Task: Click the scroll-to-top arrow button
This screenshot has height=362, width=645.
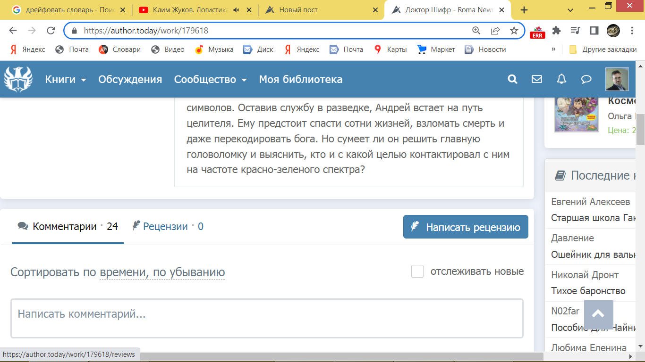Action: 598,314
